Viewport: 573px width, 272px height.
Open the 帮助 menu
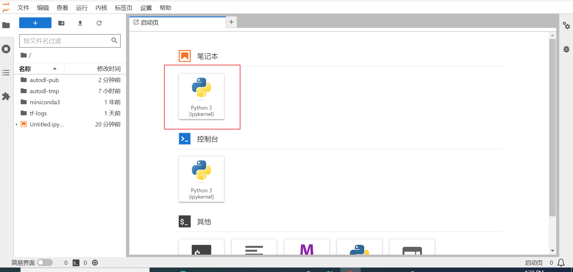pos(166,8)
